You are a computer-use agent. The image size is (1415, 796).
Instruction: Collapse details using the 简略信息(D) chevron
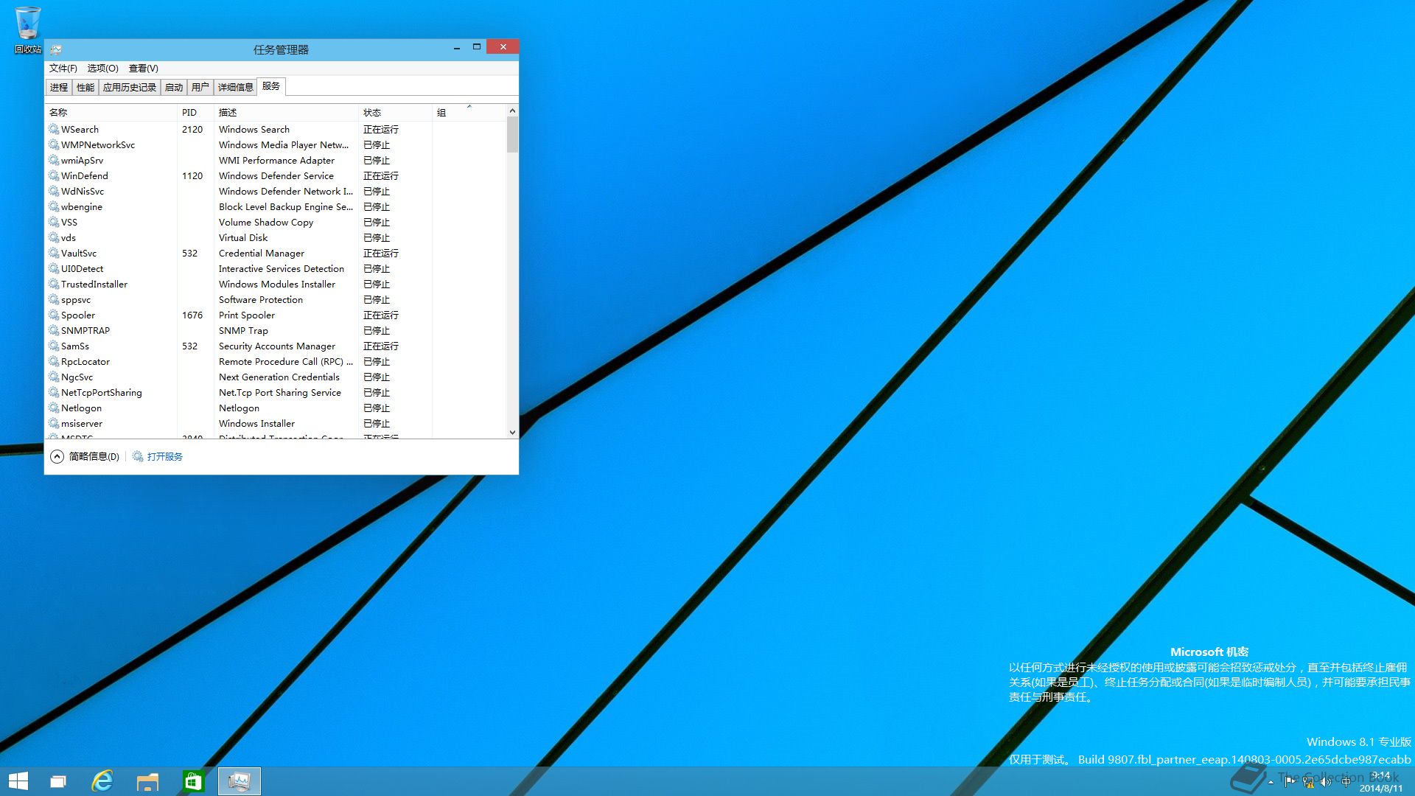pos(57,456)
